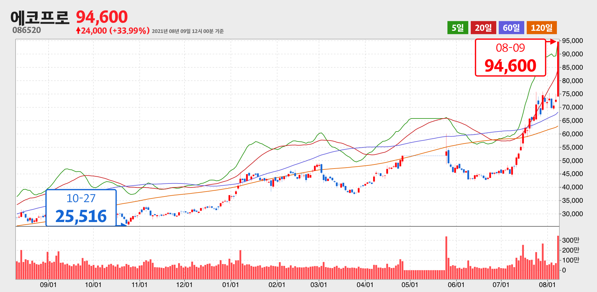Viewport: 597px width, 292px height.
Task: Click the 06/01 date axis label
Action: (x=456, y=285)
